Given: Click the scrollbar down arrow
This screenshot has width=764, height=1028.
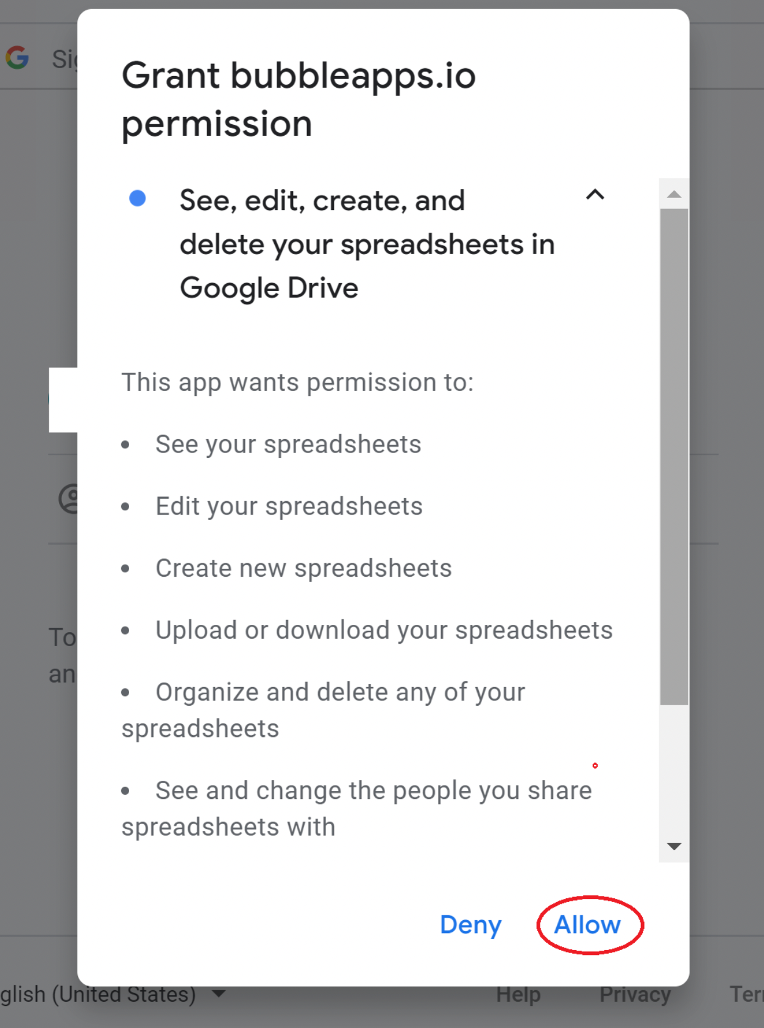Looking at the screenshot, I should click(674, 846).
